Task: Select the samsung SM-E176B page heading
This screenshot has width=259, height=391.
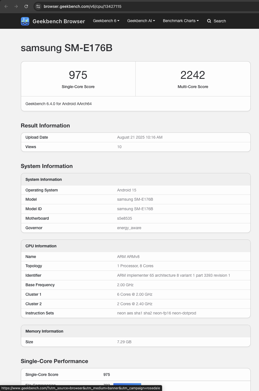Action: click(67, 48)
